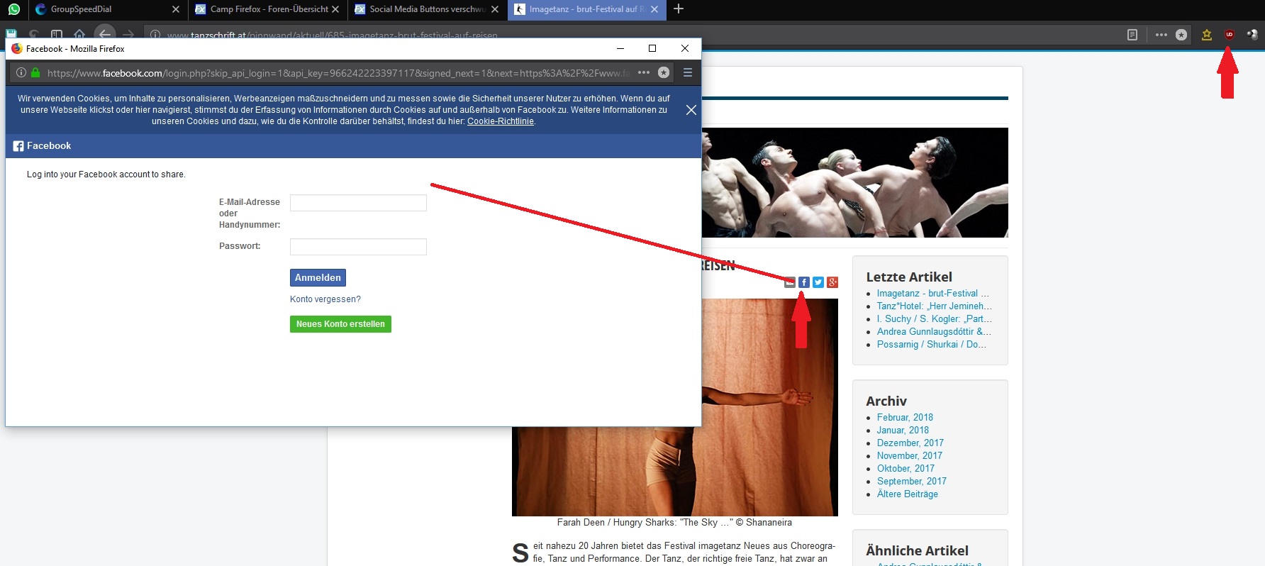Open the Februar, 2018 archive
The height and width of the screenshot is (566, 1265).
coord(905,418)
